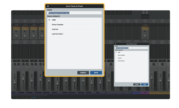The image size is (179, 108).
Task: Click SAVE in the enlarged preset dialog
Action: (x=96, y=73)
